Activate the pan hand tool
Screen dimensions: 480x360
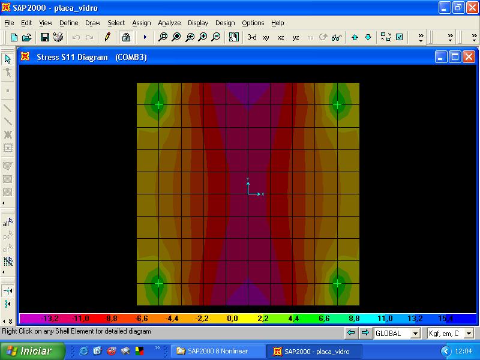click(234, 37)
